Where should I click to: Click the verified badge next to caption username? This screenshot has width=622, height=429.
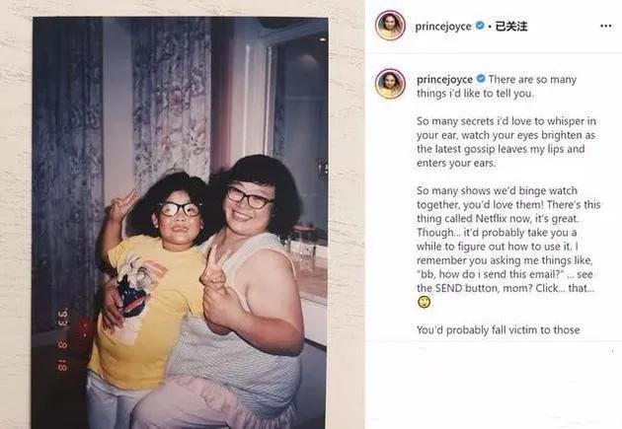pos(481,79)
